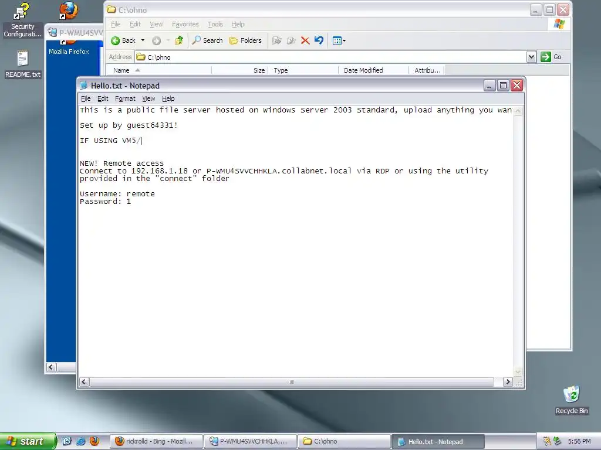This screenshot has width=601, height=450.
Task: Click the red Delete icon in Explorer
Action: pyautogui.click(x=305, y=40)
